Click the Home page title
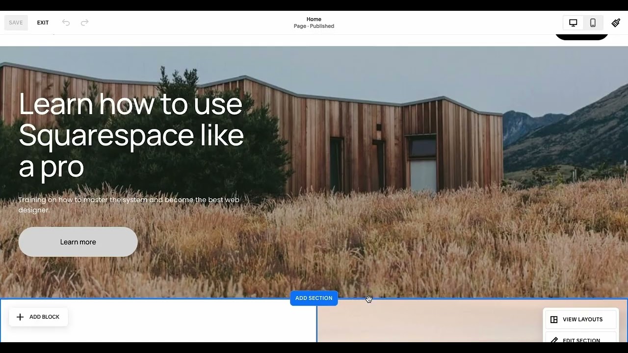Image resolution: width=628 pixels, height=353 pixels. tap(314, 19)
